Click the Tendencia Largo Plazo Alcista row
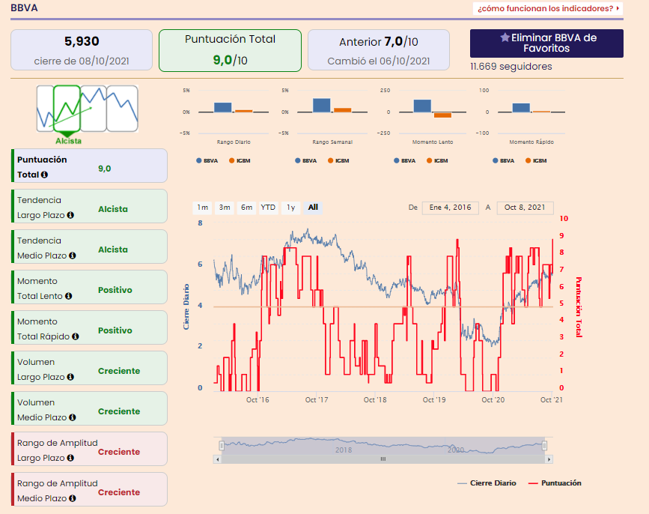 (x=89, y=206)
